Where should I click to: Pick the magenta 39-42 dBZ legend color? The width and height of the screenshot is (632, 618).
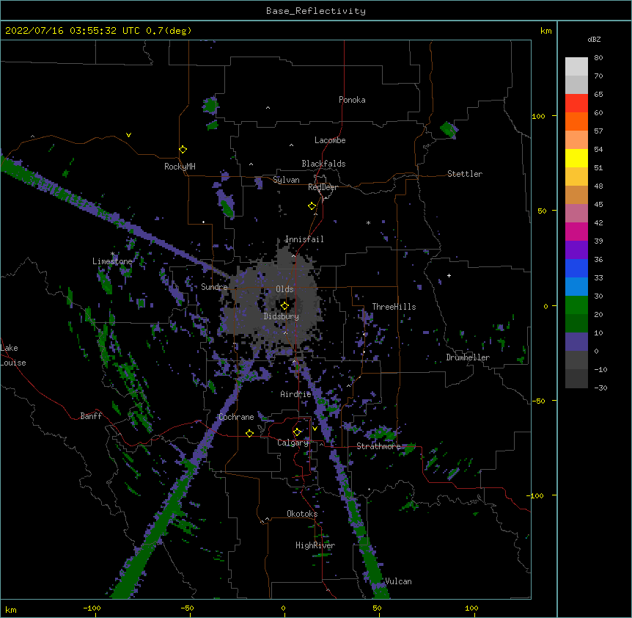[576, 231]
